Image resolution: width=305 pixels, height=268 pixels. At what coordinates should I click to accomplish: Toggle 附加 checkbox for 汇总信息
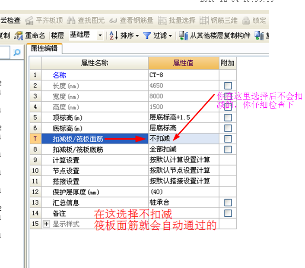tap(228, 203)
